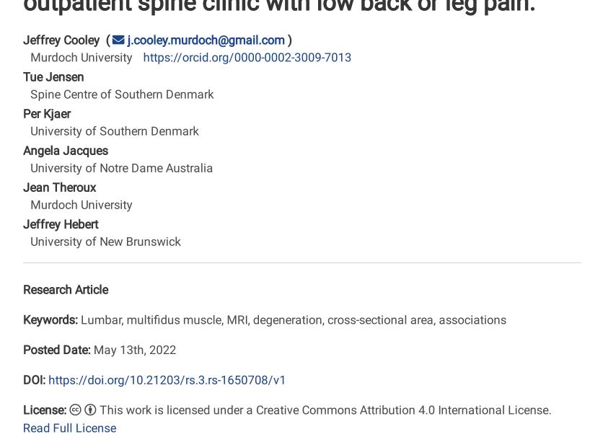
Task: Open the DOI link for the article
Action: (167, 380)
